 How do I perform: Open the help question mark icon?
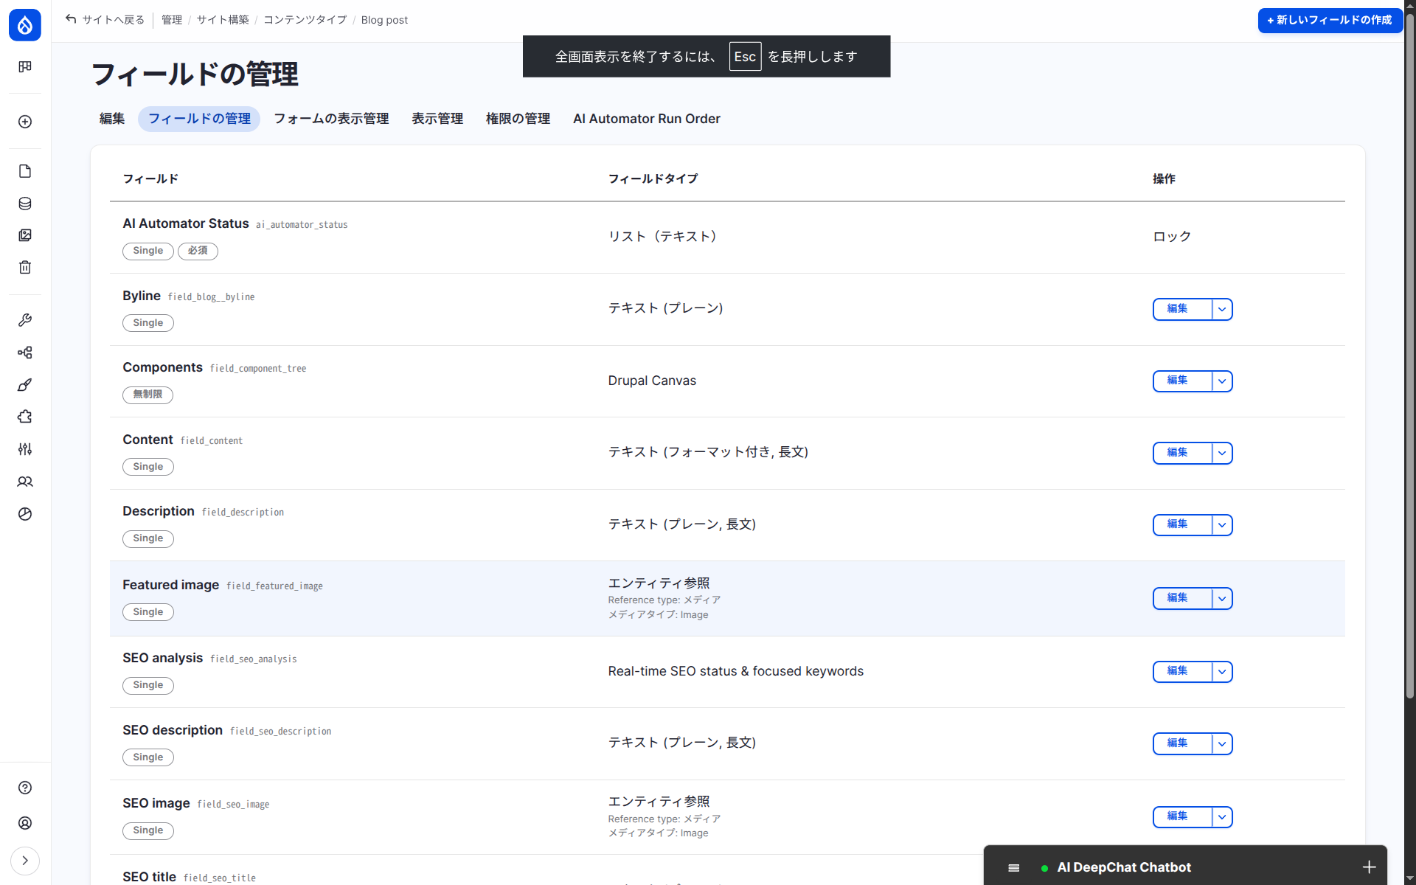25,788
